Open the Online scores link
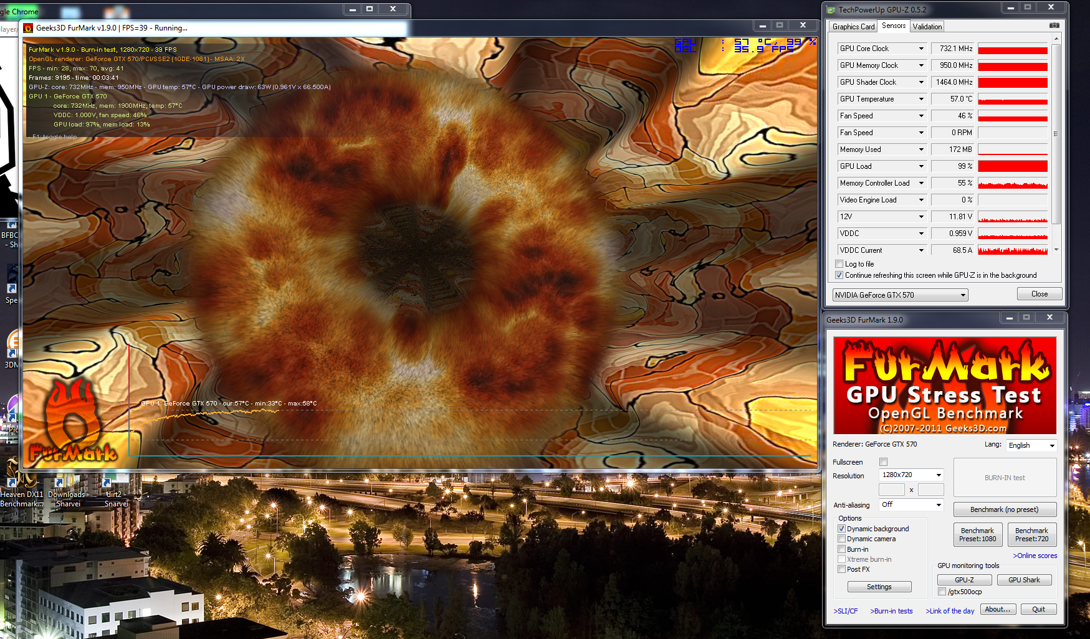The width and height of the screenshot is (1090, 639). [x=1035, y=556]
